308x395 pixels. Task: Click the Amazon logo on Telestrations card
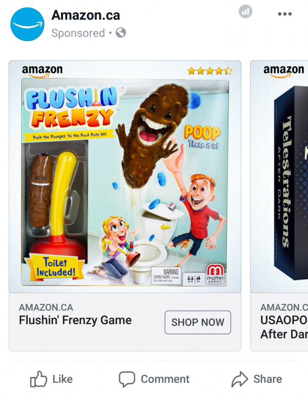(x=284, y=71)
